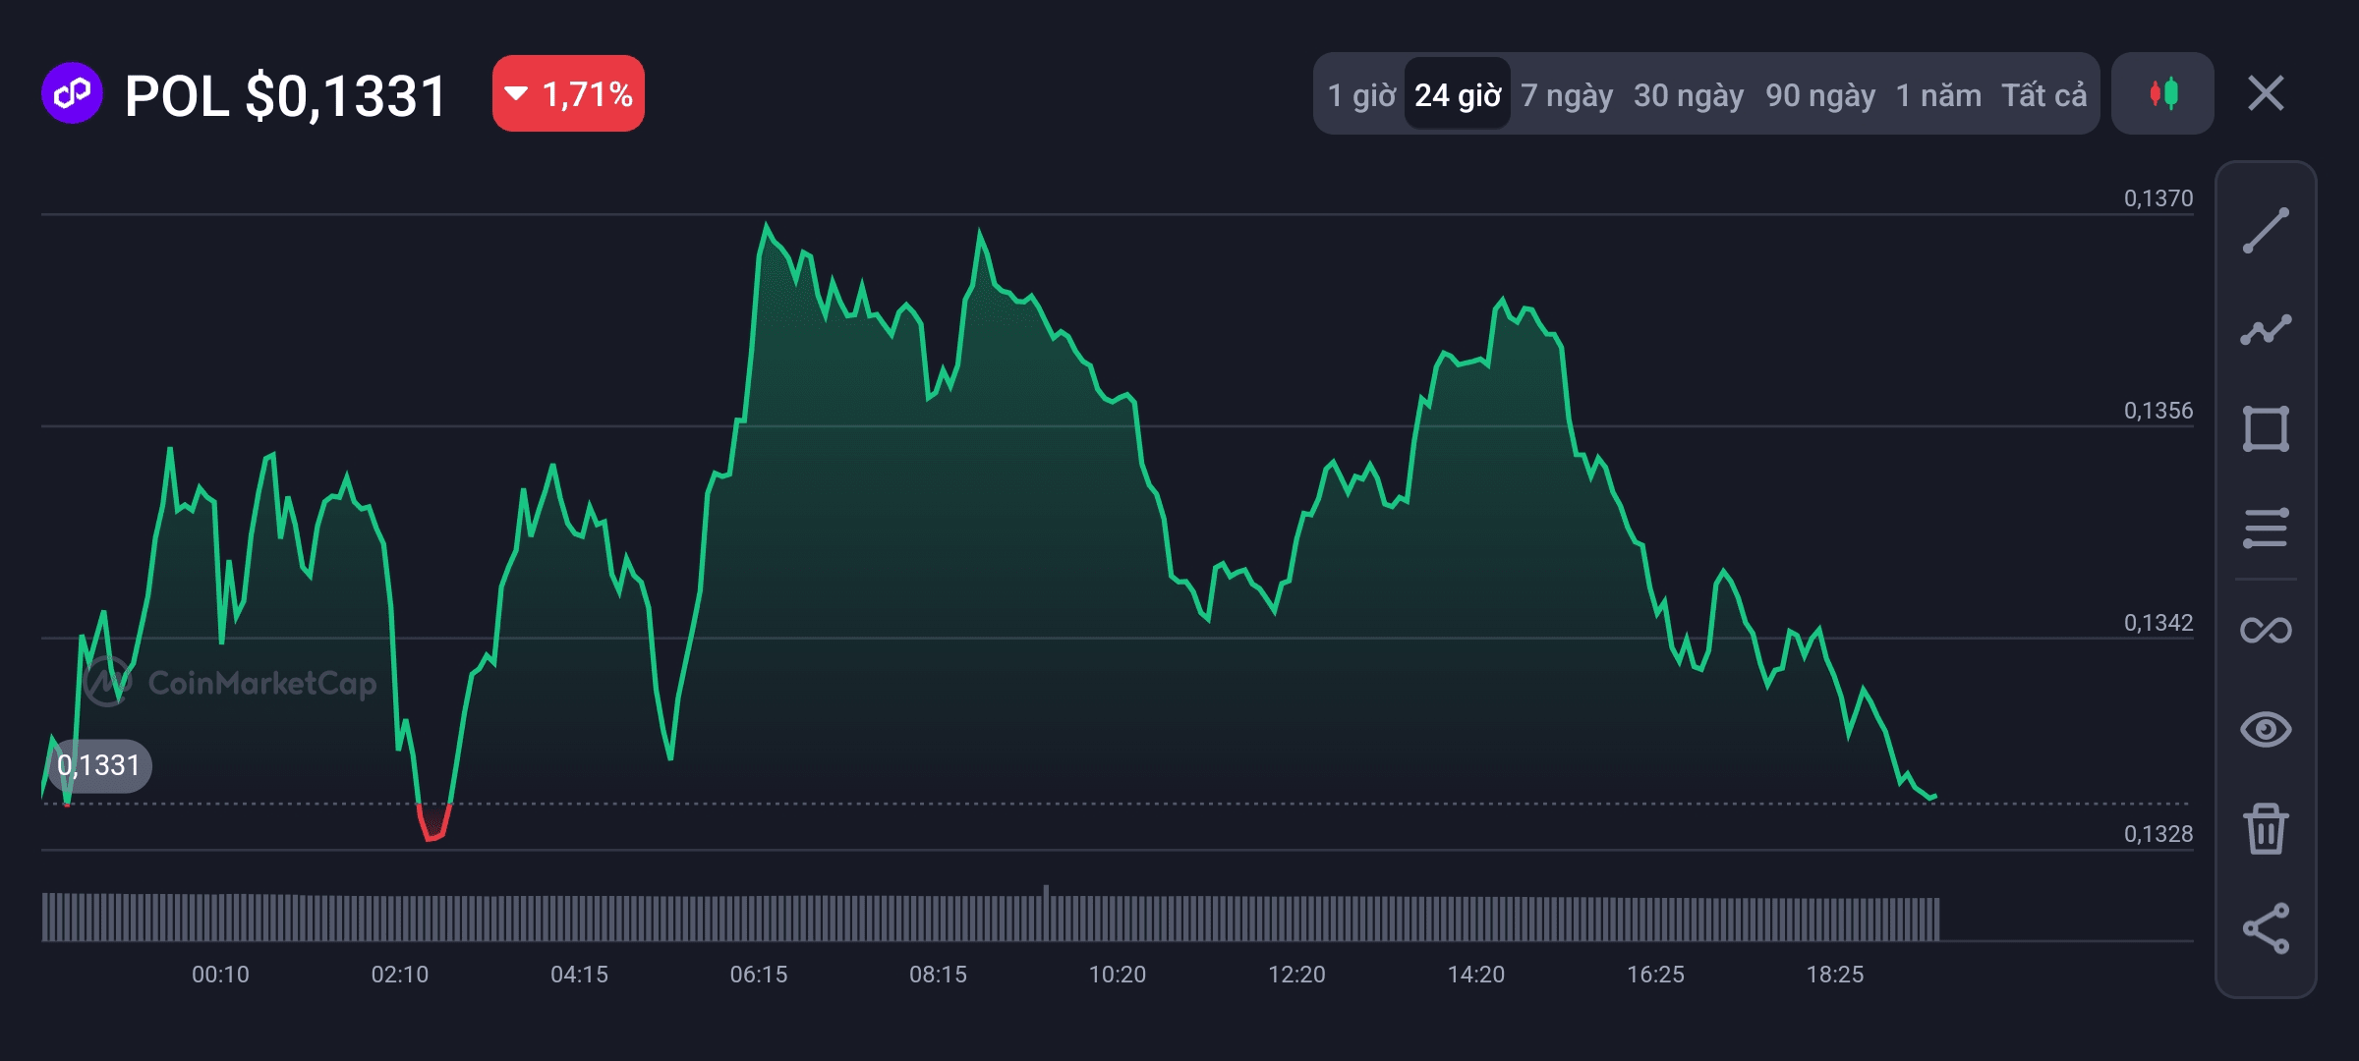Switch to the 7 ngày timeframe
2359x1061 pixels.
(1567, 95)
